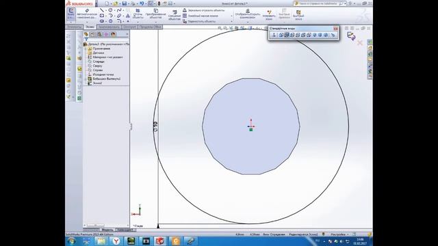This screenshot has height=246, width=438.
Task: Click Переместить объекты
Action: [199, 21]
